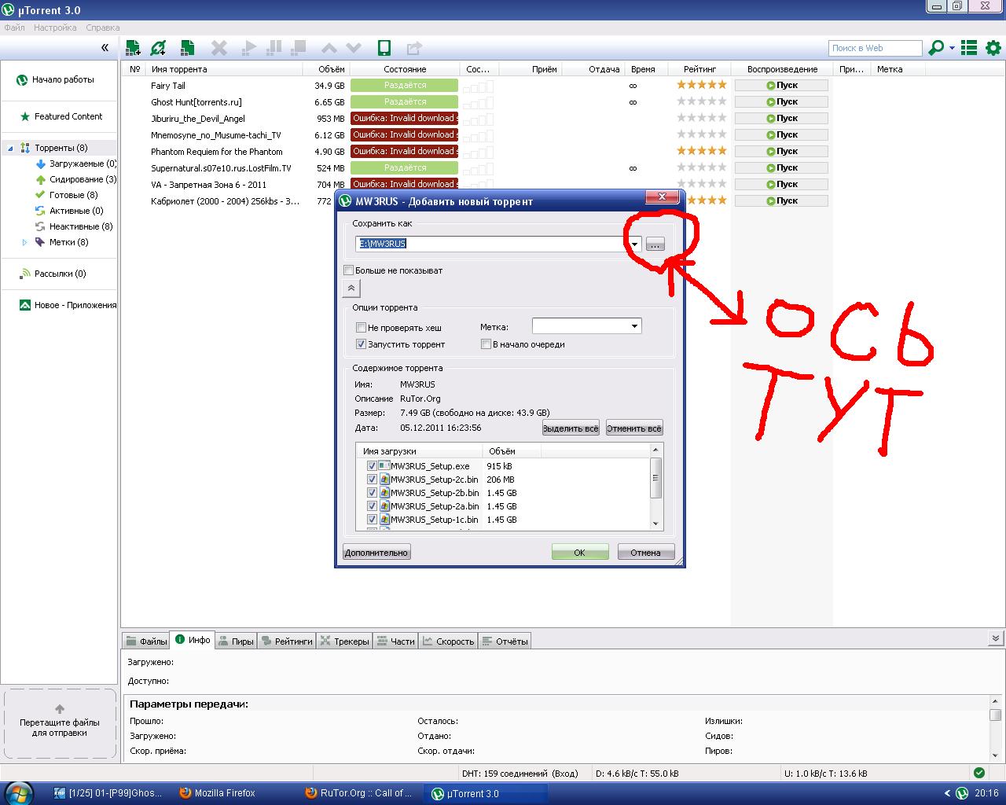The image size is (1006, 805).
Task: Select Загружаемые (0) in the sidebar
Action: pos(75,164)
